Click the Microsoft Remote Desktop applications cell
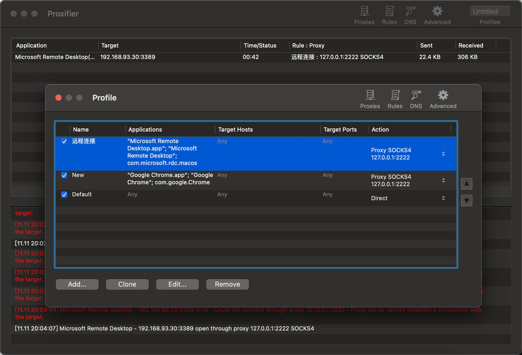The image size is (522, 355). click(x=162, y=152)
